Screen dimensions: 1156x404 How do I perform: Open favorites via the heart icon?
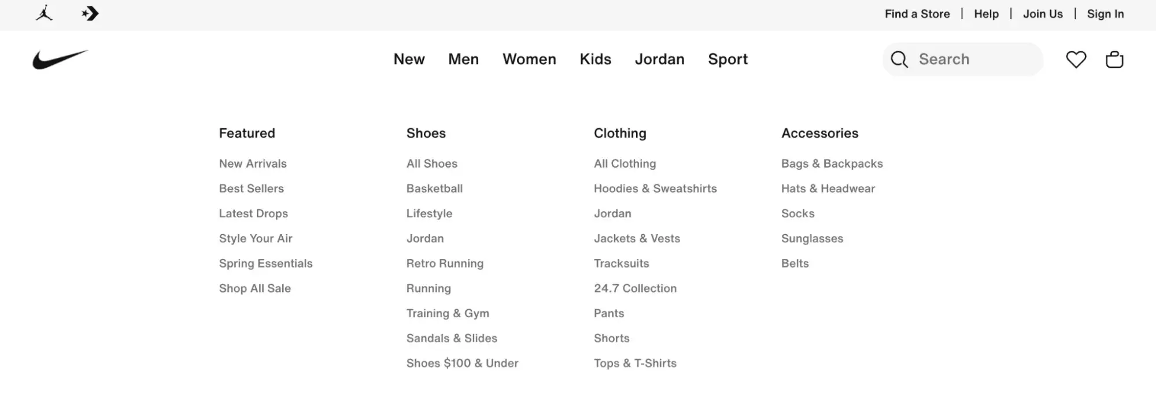coord(1076,60)
